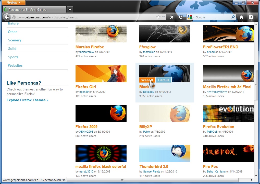This screenshot has width=260, height=184.
Task: Open author Pablo's profile link
Action: click(146, 132)
